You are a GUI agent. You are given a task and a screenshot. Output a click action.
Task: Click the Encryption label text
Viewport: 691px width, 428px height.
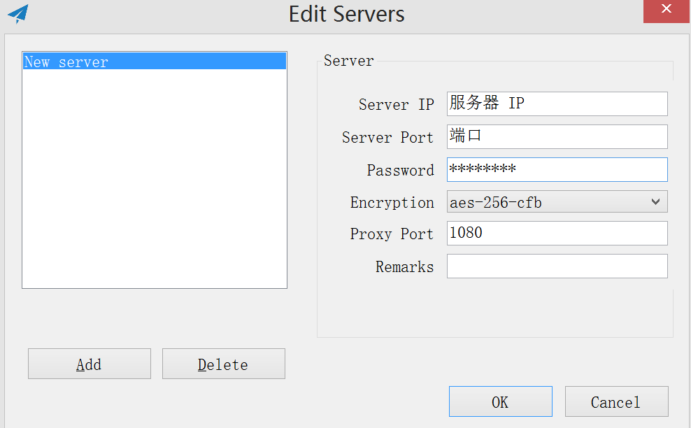tap(392, 202)
